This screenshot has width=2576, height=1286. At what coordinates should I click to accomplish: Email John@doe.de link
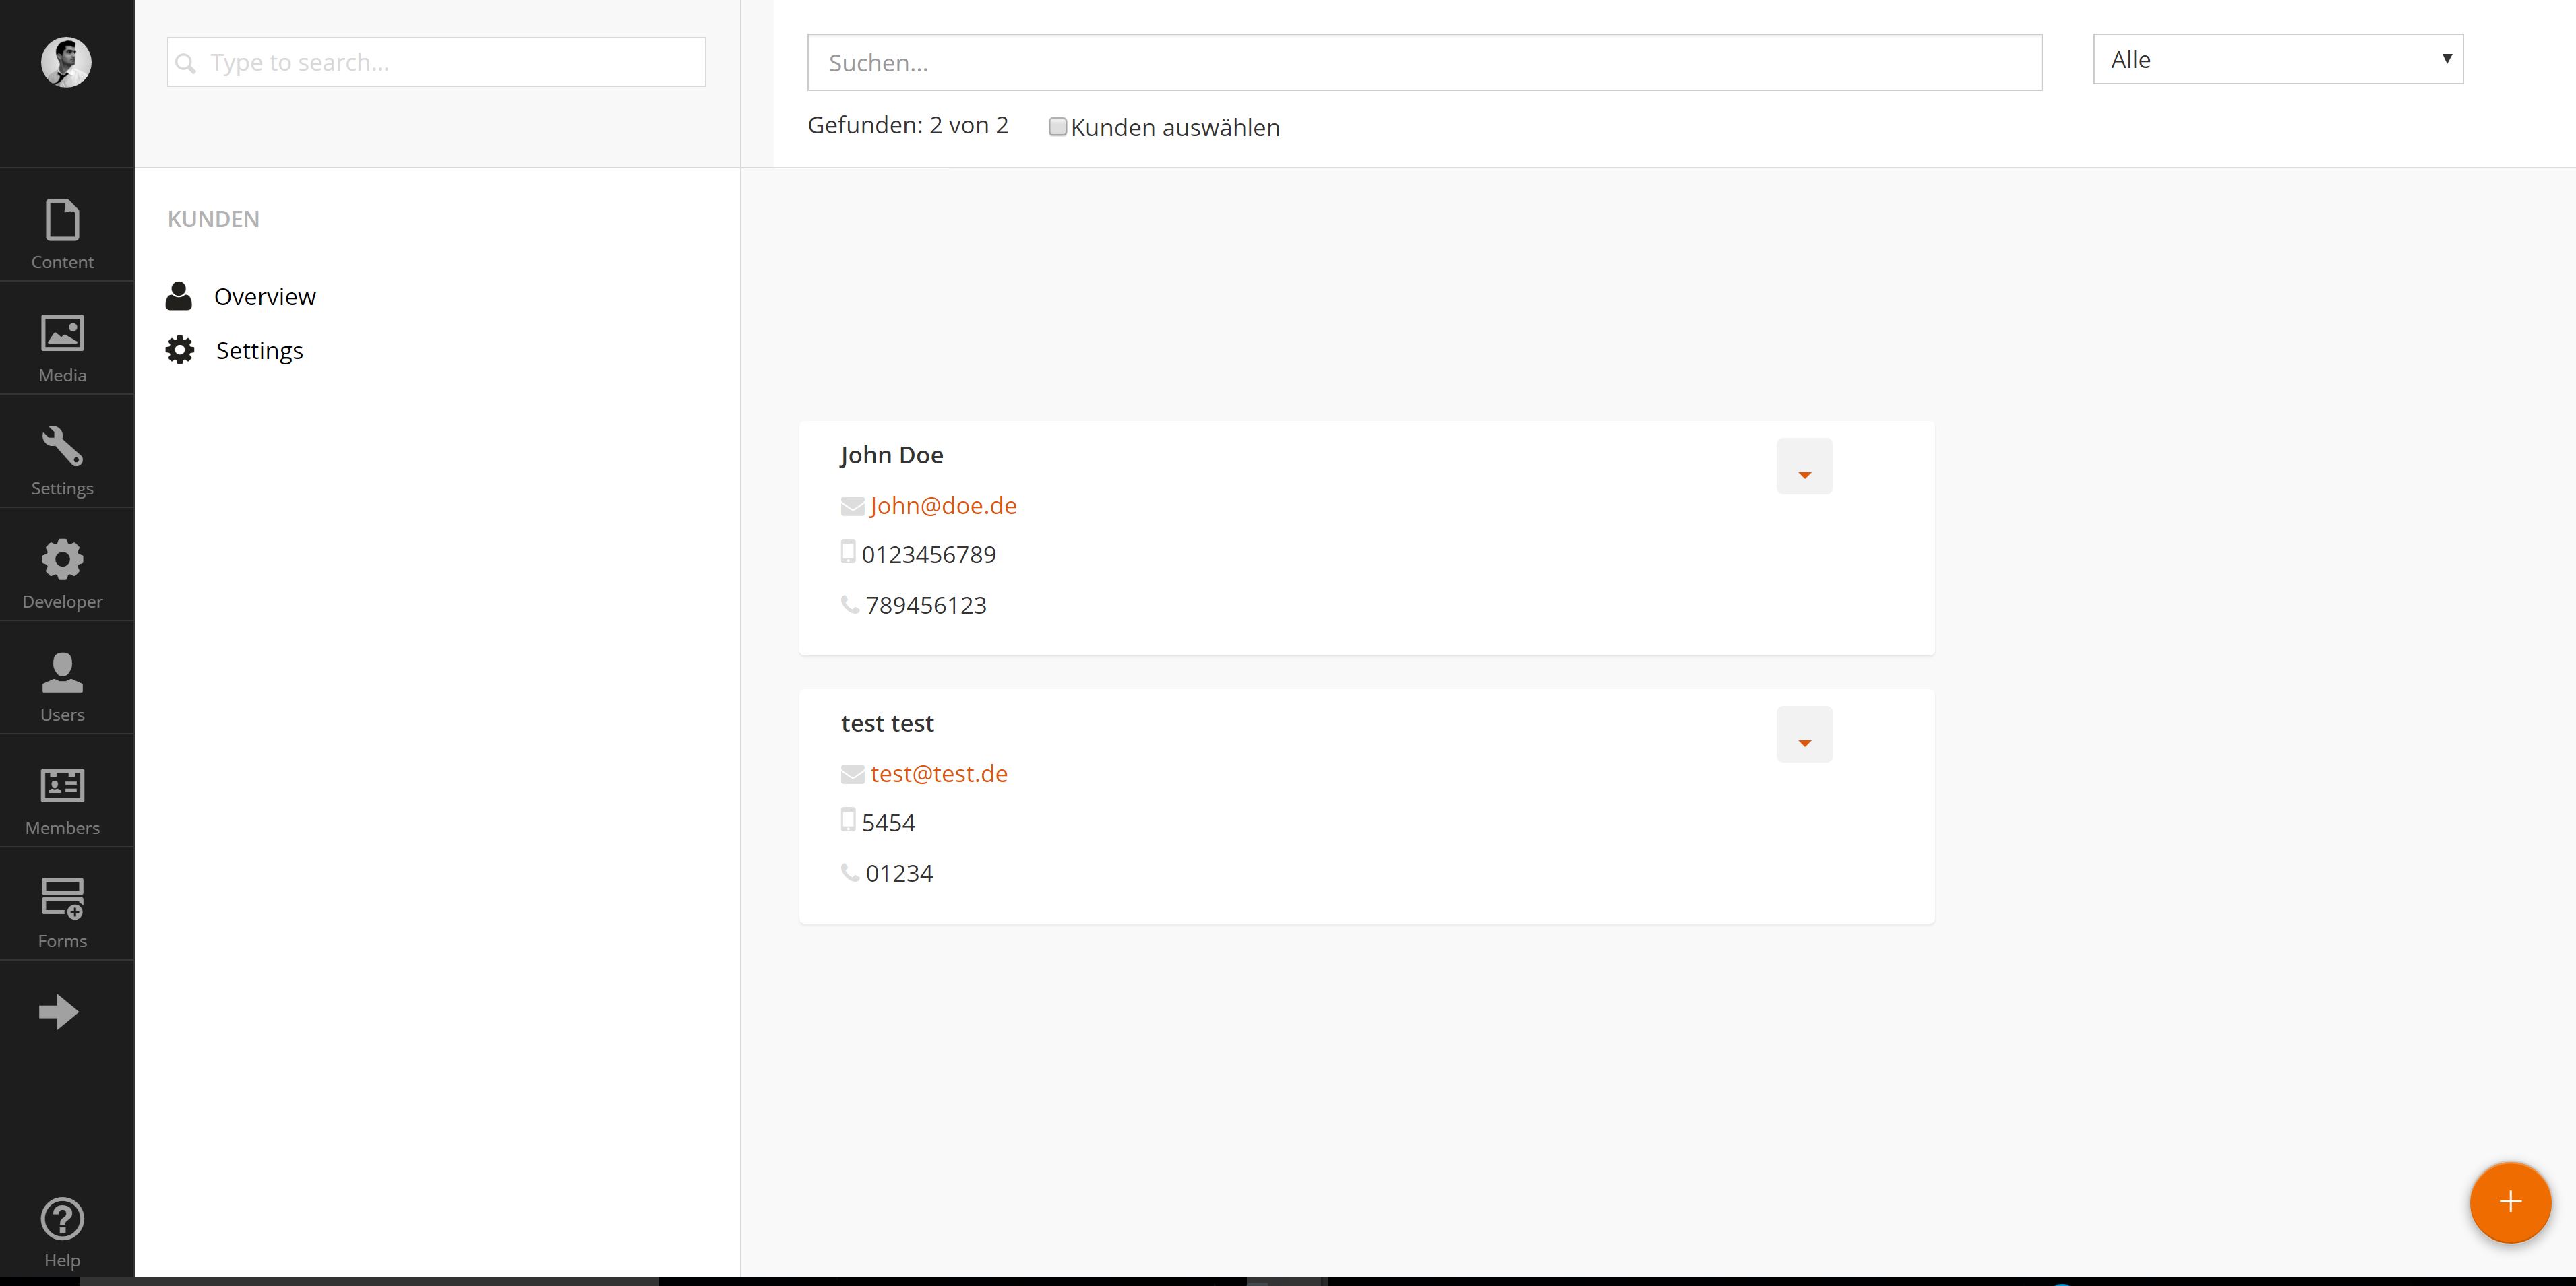coord(943,506)
